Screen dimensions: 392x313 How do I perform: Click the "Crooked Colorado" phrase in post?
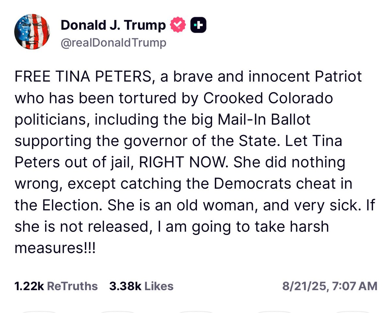pos(268,99)
